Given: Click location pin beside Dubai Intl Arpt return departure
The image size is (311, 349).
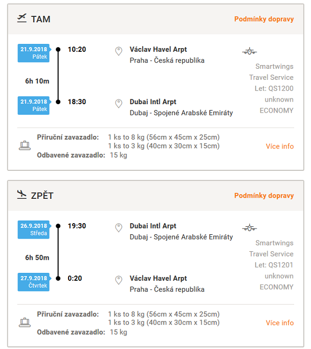Looking at the screenshot, I should [119, 228].
